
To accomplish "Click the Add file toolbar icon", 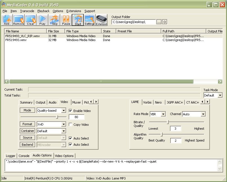I will [x=7, y=20].
